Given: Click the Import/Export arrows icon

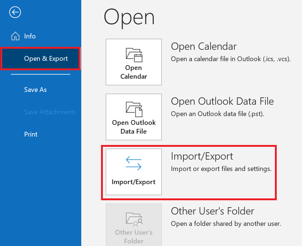Looking at the screenshot, I should 134,163.
